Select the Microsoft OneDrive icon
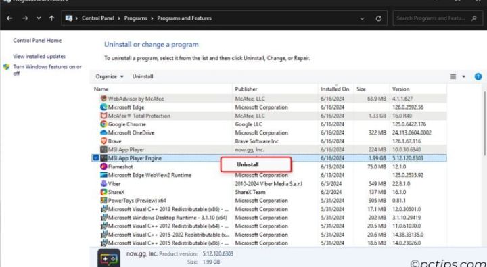Screen dimensions: 487x267 tap(103, 132)
